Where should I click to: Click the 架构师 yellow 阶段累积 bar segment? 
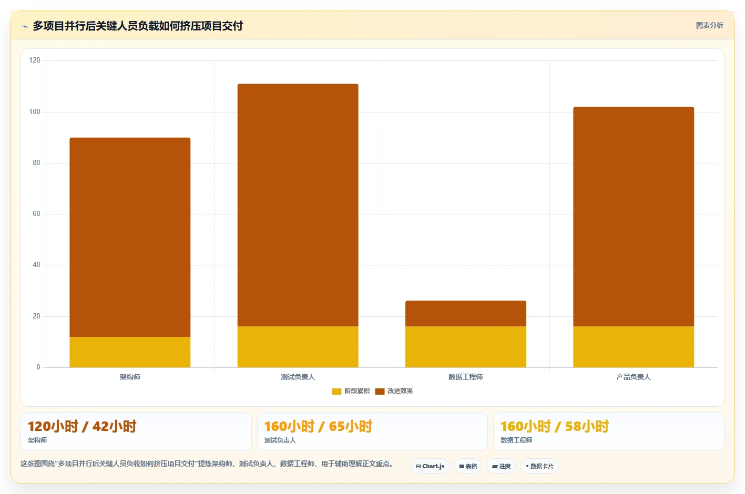point(130,352)
